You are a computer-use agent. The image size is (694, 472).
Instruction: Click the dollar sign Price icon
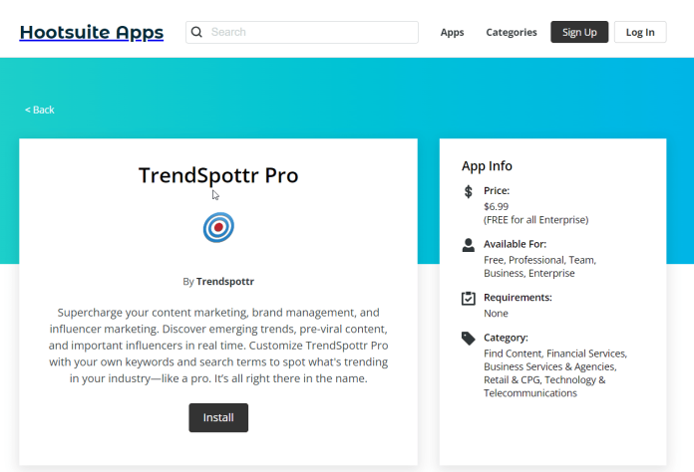click(469, 191)
